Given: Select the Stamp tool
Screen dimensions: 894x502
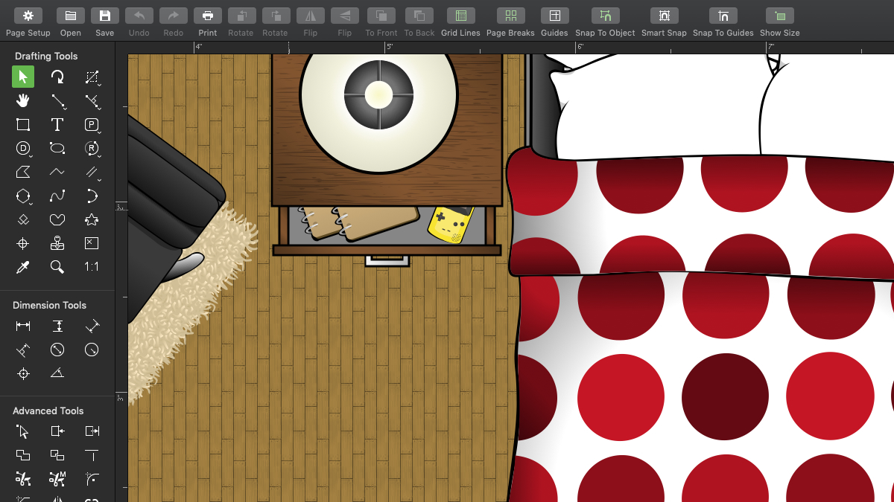Looking at the screenshot, I should (57, 243).
